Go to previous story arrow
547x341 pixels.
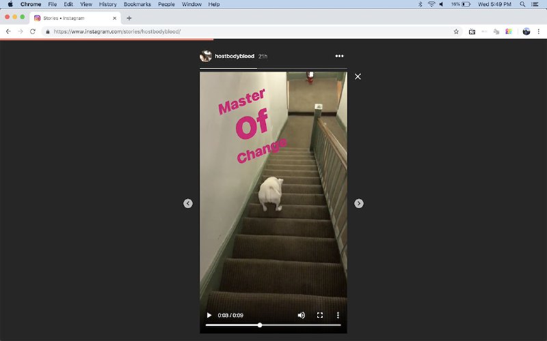188,203
